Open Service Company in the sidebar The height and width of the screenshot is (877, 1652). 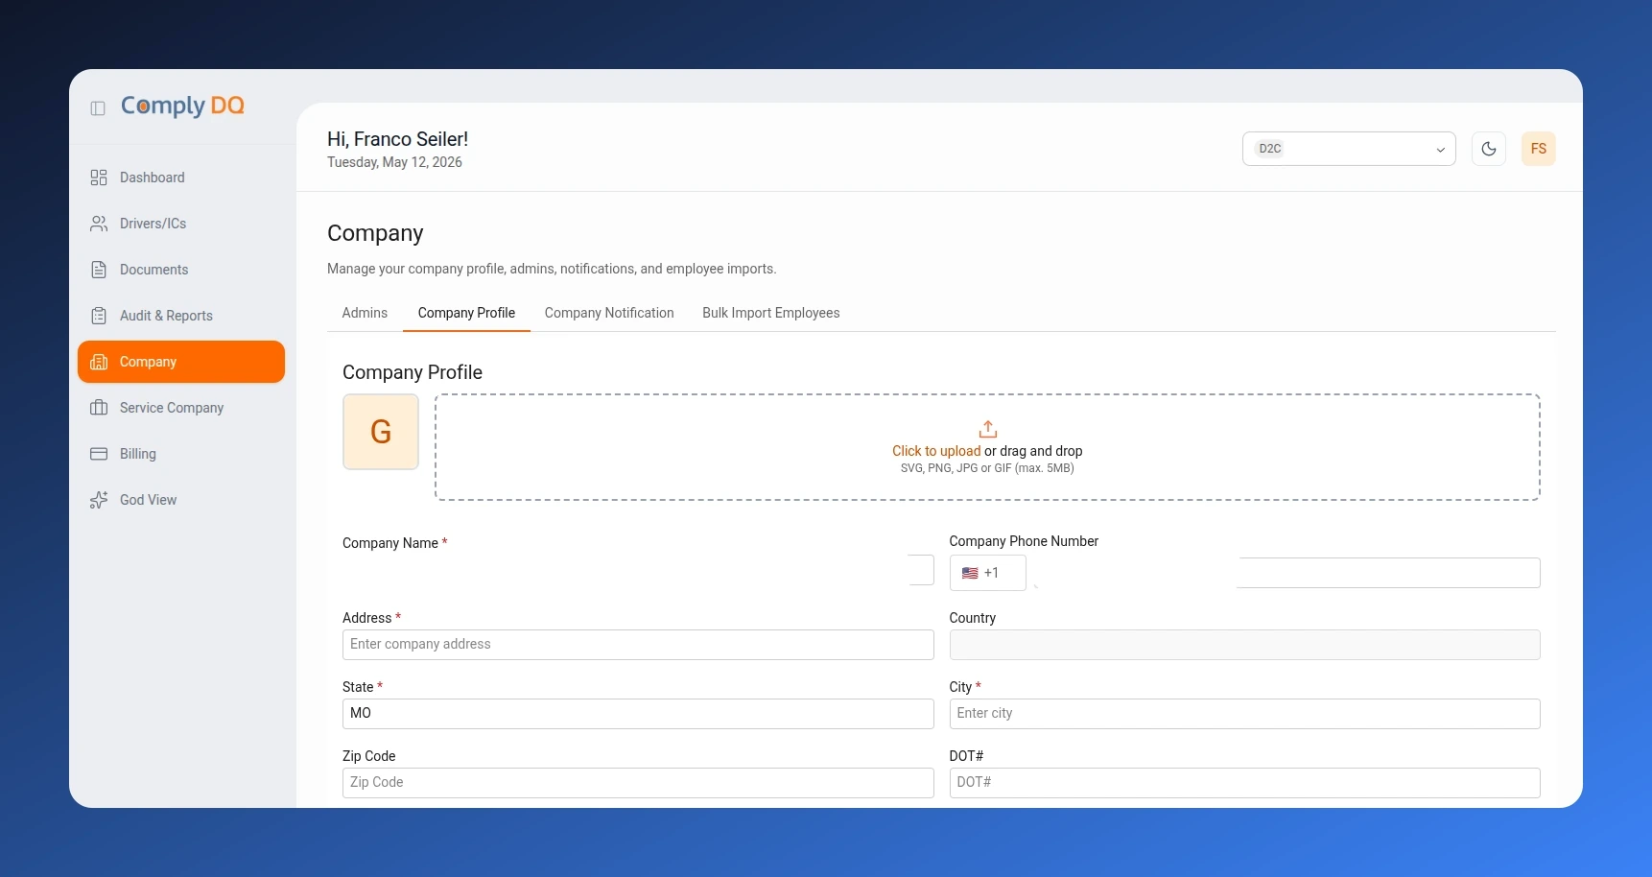[x=181, y=408]
